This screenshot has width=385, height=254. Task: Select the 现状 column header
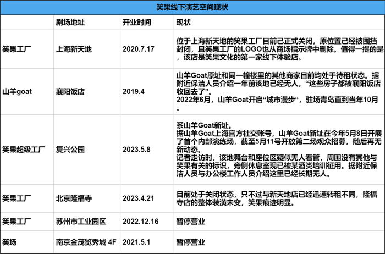point(183,23)
